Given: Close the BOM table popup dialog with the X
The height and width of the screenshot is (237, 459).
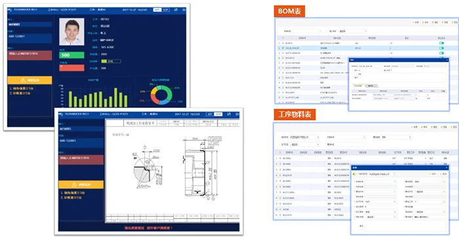Looking at the screenshot, I should [x=447, y=60].
